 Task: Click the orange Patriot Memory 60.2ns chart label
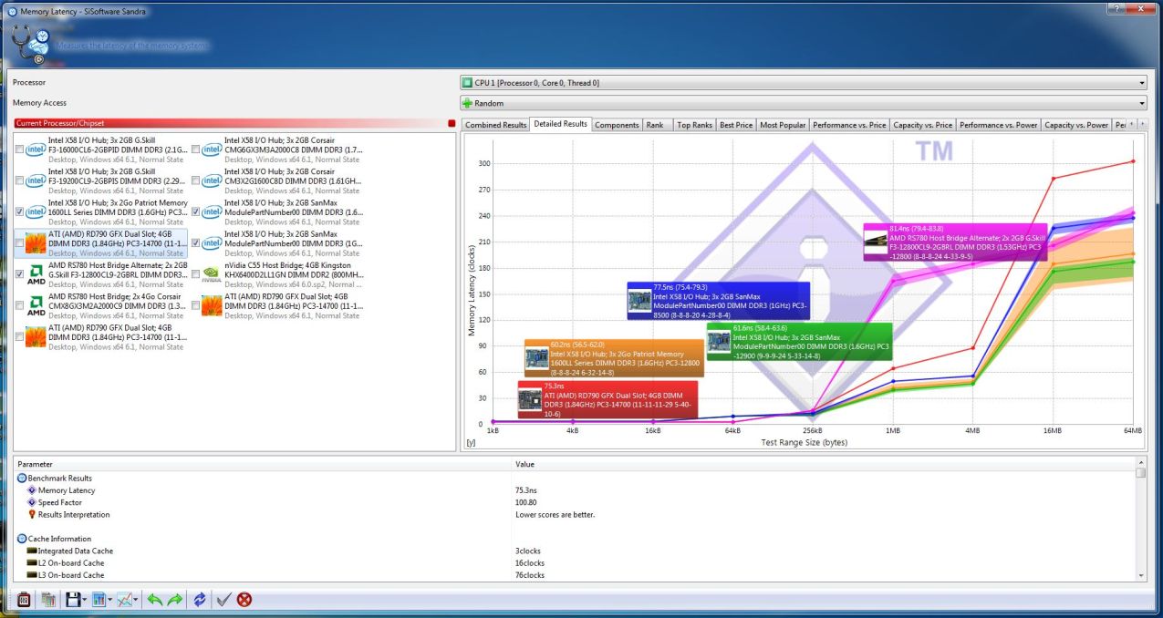click(615, 357)
